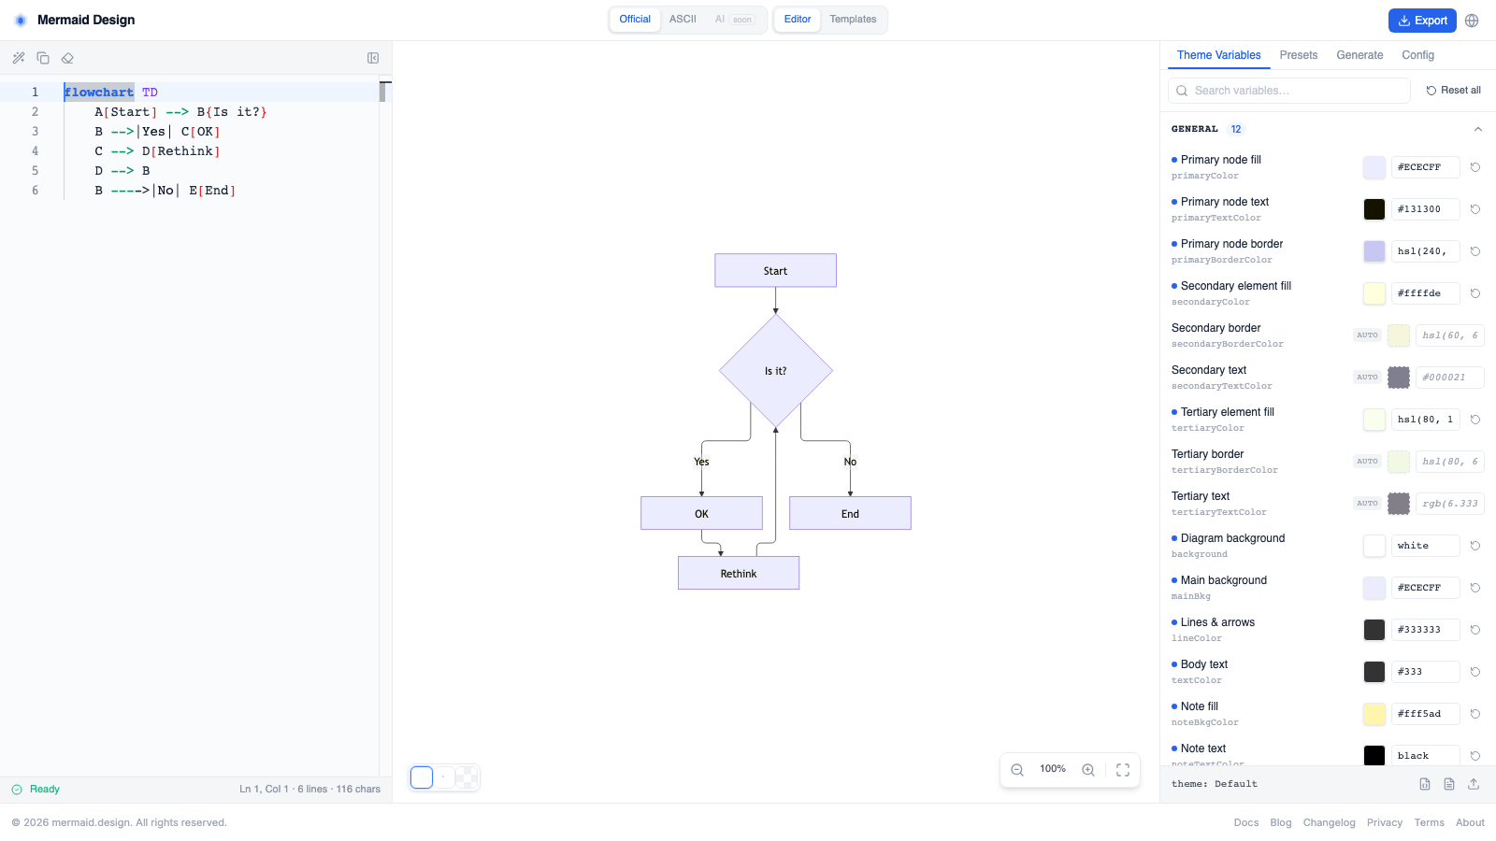Click the magic wand format icon

[19, 58]
